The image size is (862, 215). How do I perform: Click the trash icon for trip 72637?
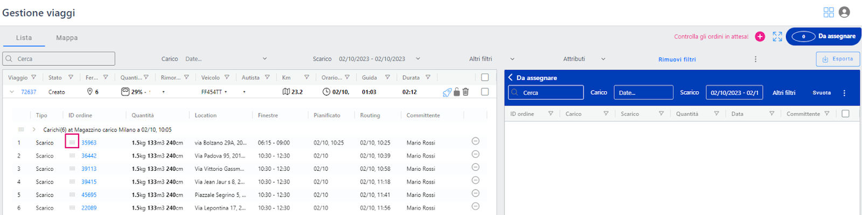[x=465, y=92]
